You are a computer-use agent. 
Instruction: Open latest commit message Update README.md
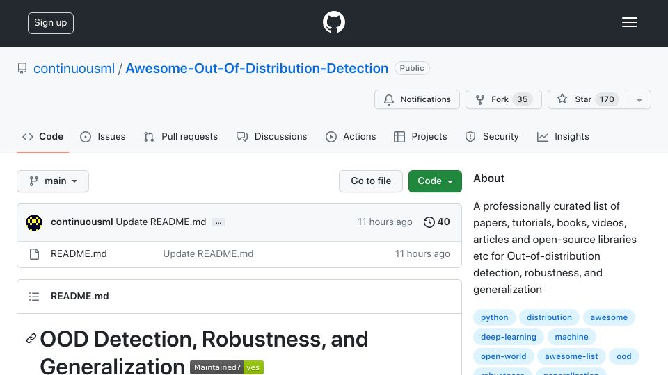coord(161,222)
